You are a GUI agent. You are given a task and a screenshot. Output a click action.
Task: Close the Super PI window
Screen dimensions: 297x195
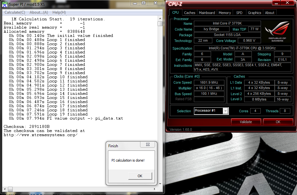pyautogui.click(x=156, y=3)
